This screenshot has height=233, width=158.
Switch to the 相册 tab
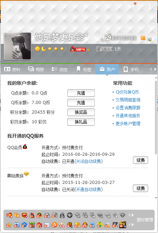click(36, 69)
